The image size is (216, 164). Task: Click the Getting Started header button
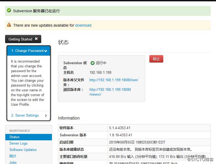23,39
